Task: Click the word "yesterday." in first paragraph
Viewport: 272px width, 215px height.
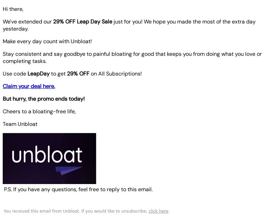Action: 16,29
